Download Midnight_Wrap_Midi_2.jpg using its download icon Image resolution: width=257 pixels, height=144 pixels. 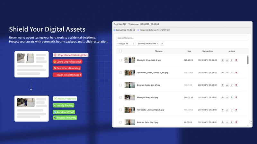click(x=227, y=60)
